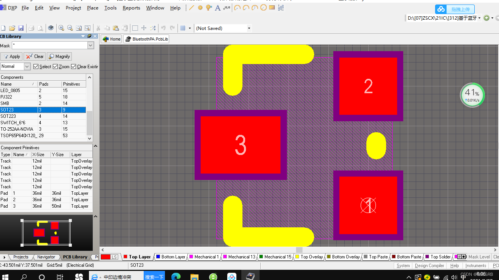The height and width of the screenshot is (280, 499).
Task: Click the Cut scissors icon
Action: [98, 28]
